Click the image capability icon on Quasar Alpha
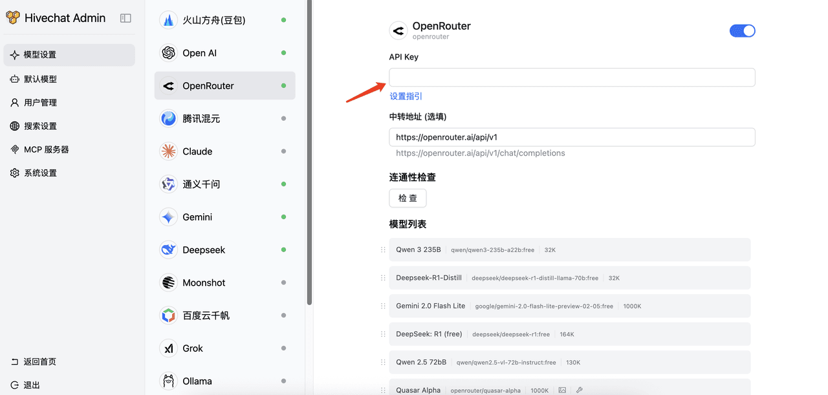This screenshot has height=395, width=828. pyautogui.click(x=562, y=390)
